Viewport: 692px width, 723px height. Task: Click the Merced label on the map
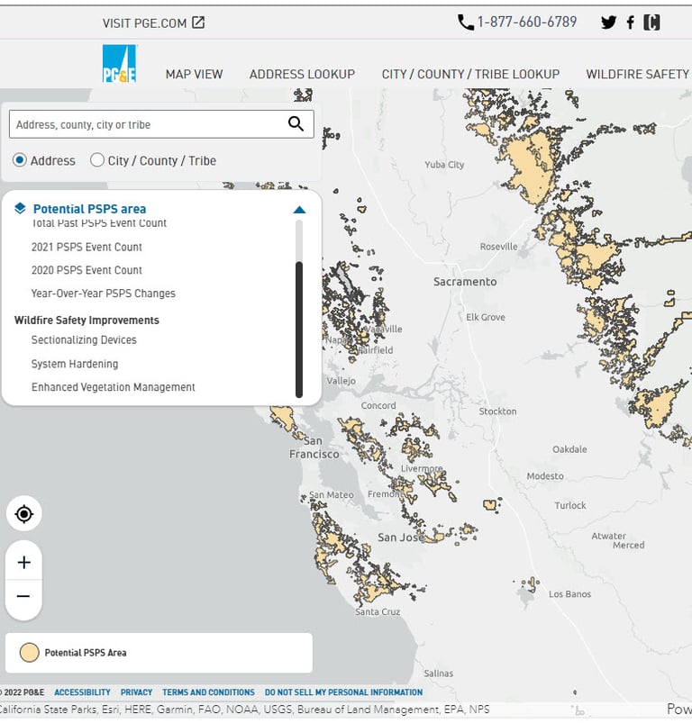pos(628,545)
